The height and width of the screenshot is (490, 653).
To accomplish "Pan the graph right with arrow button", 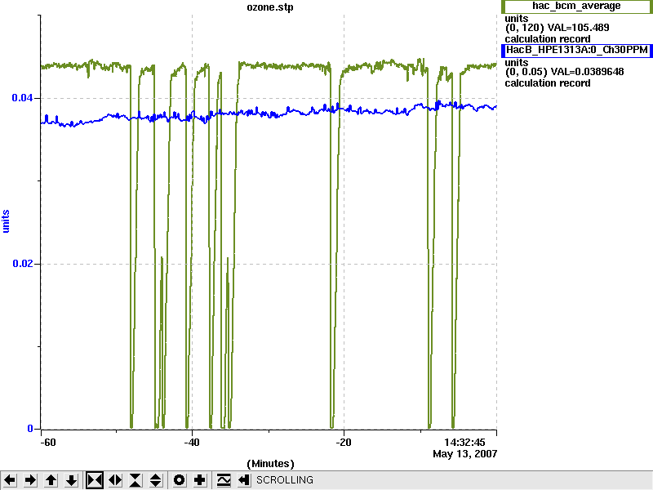I will (30, 480).
